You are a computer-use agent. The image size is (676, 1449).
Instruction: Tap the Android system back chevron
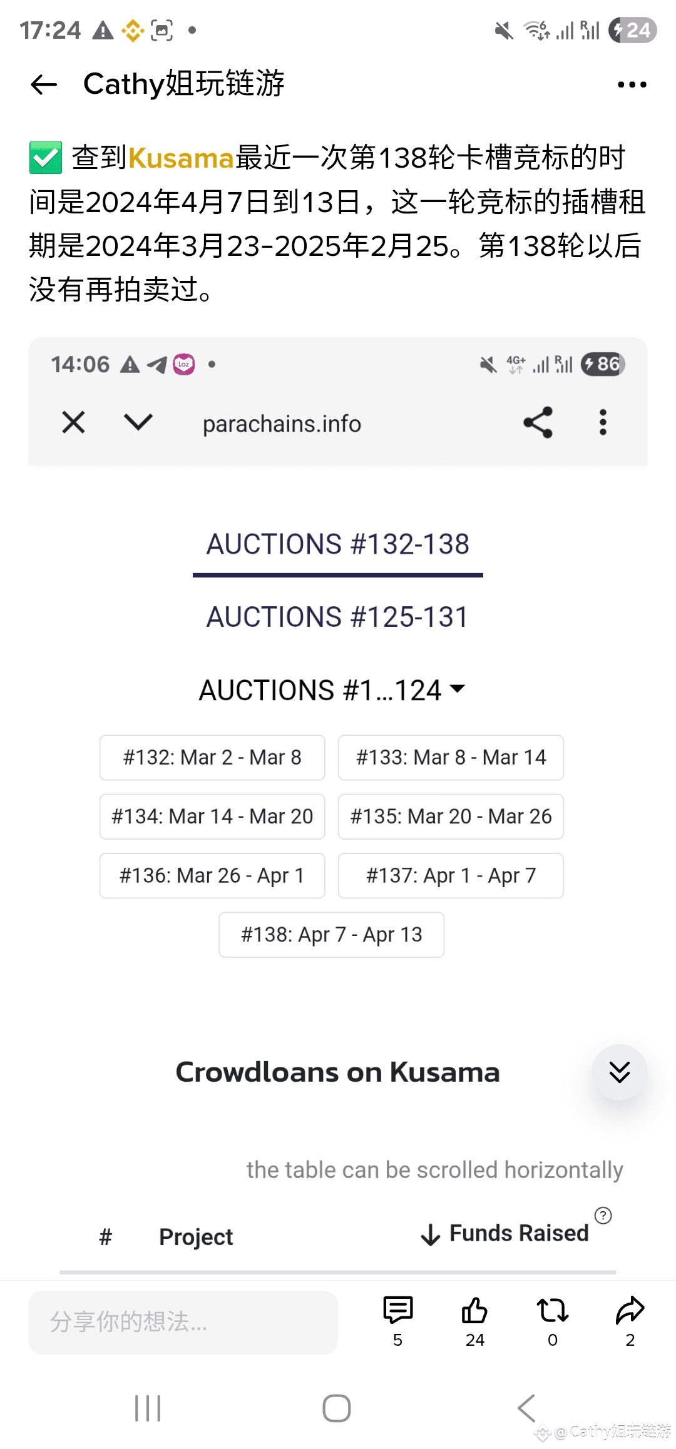click(526, 1408)
